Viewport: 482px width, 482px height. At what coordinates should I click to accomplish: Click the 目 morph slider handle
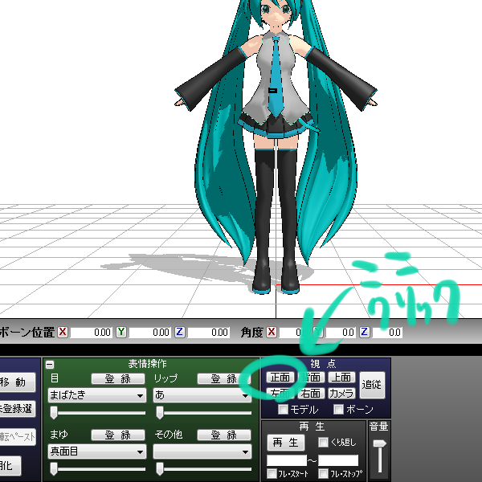point(54,413)
